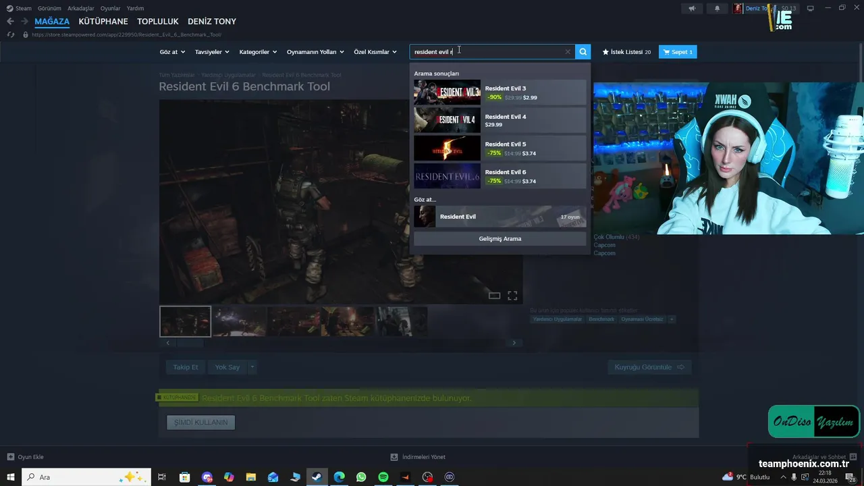The width and height of the screenshot is (864, 486).
Task: Select the second screenshot thumbnail
Action: pyautogui.click(x=239, y=321)
